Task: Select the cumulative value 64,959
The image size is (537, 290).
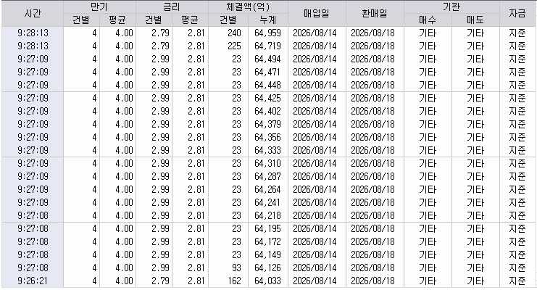Action: pos(267,33)
